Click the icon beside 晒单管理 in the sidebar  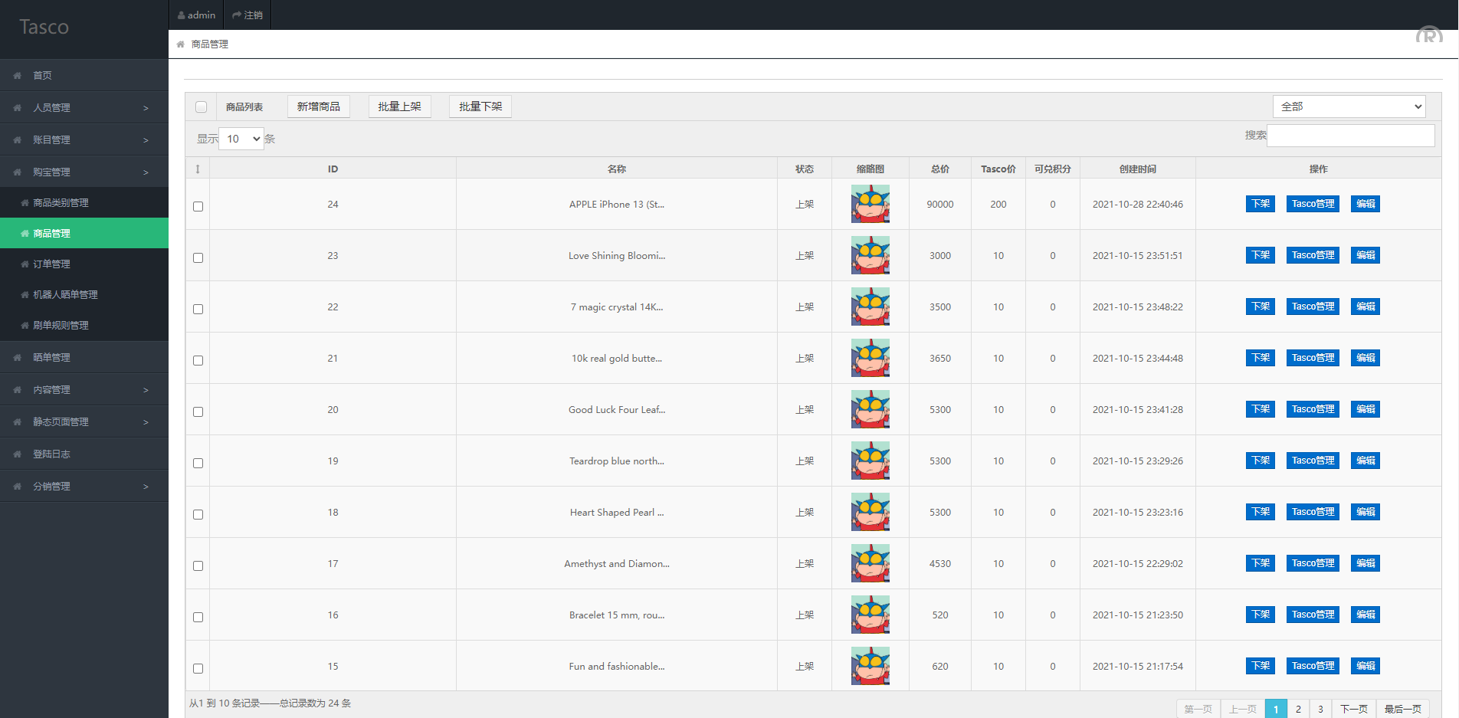coord(18,358)
